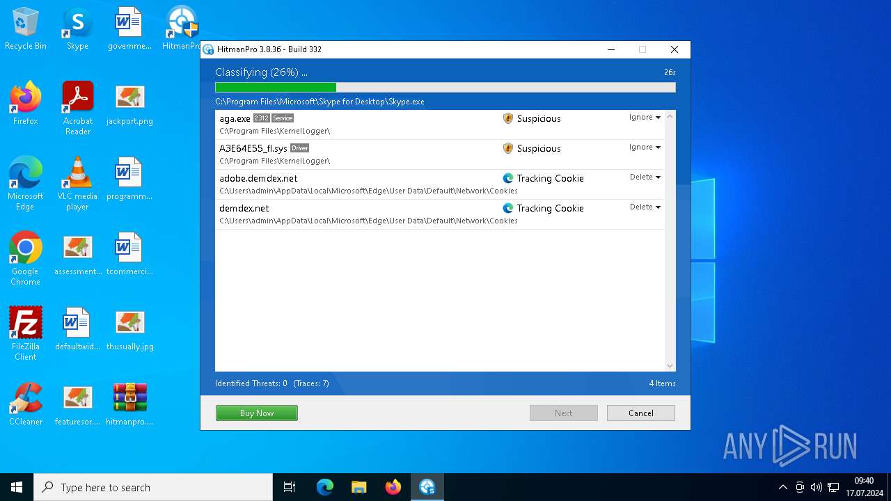Select the thusually.jpg file icon
This screenshot has width=891, height=501.
coord(129,329)
